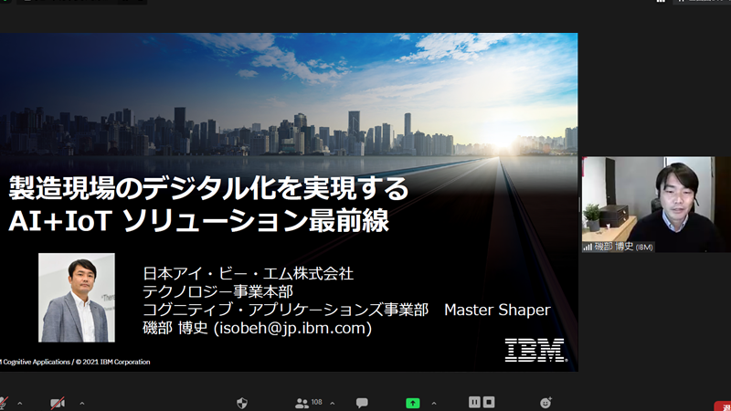Open the Security shield menu

242,403
